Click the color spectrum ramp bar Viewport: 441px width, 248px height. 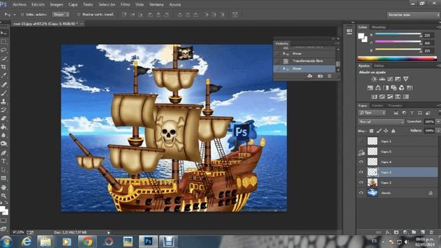(397, 59)
